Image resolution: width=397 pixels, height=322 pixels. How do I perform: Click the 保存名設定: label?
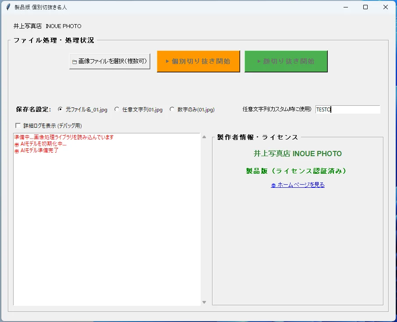coord(33,109)
